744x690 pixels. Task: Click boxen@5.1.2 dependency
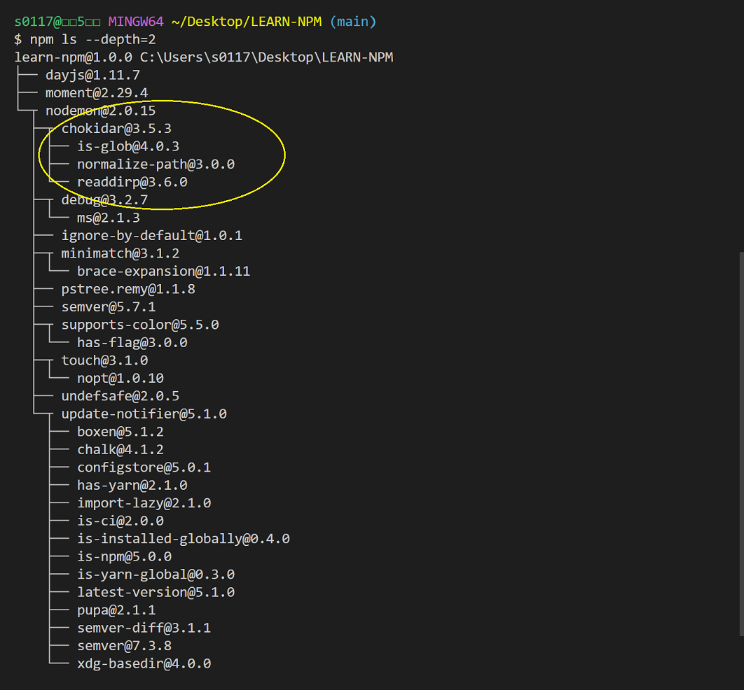click(120, 432)
